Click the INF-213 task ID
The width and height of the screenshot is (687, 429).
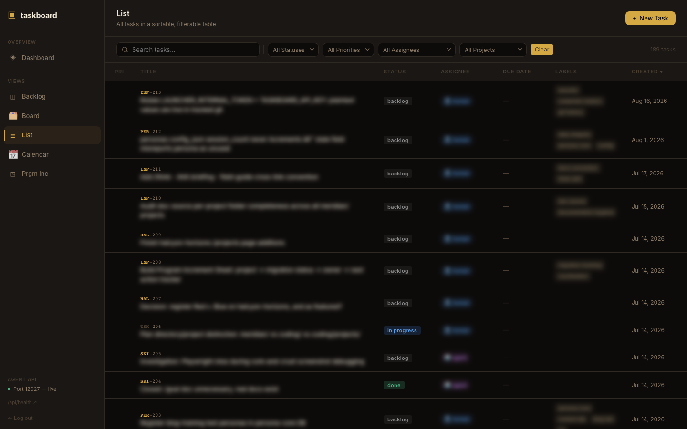151,92
